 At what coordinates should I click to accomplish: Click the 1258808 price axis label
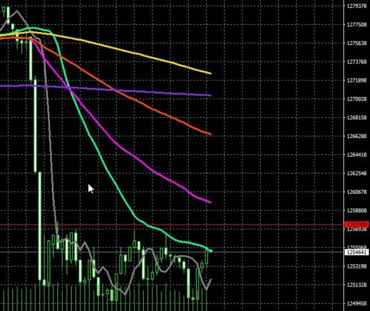(357, 210)
